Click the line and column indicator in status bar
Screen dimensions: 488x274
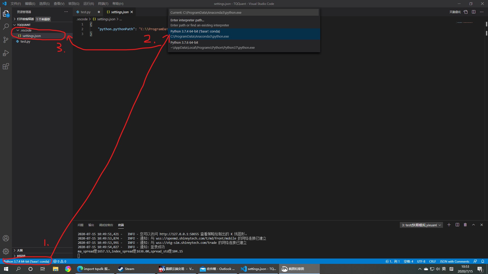click(392, 261)
